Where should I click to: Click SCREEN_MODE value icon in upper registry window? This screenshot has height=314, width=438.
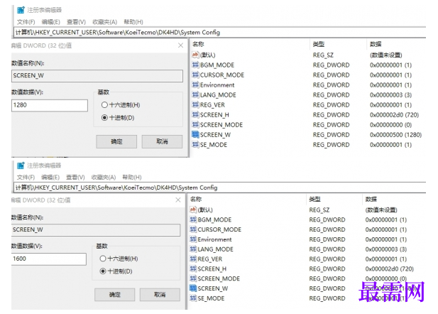click(x=195, y=125)
